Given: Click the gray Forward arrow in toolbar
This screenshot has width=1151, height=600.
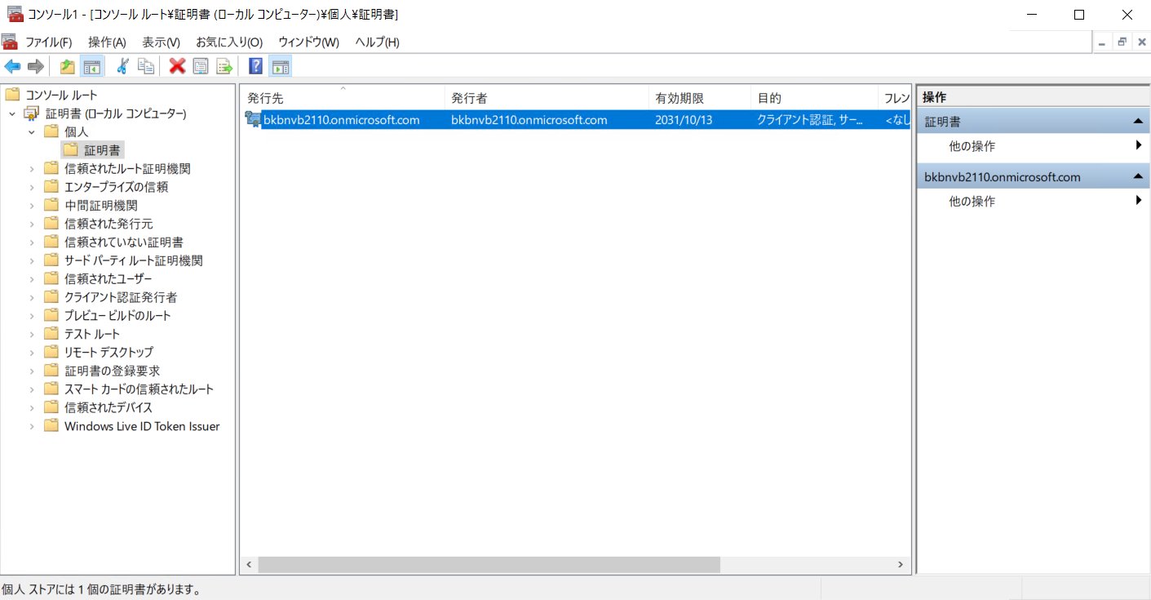Looking at the screenshot, I should point(35,66).
